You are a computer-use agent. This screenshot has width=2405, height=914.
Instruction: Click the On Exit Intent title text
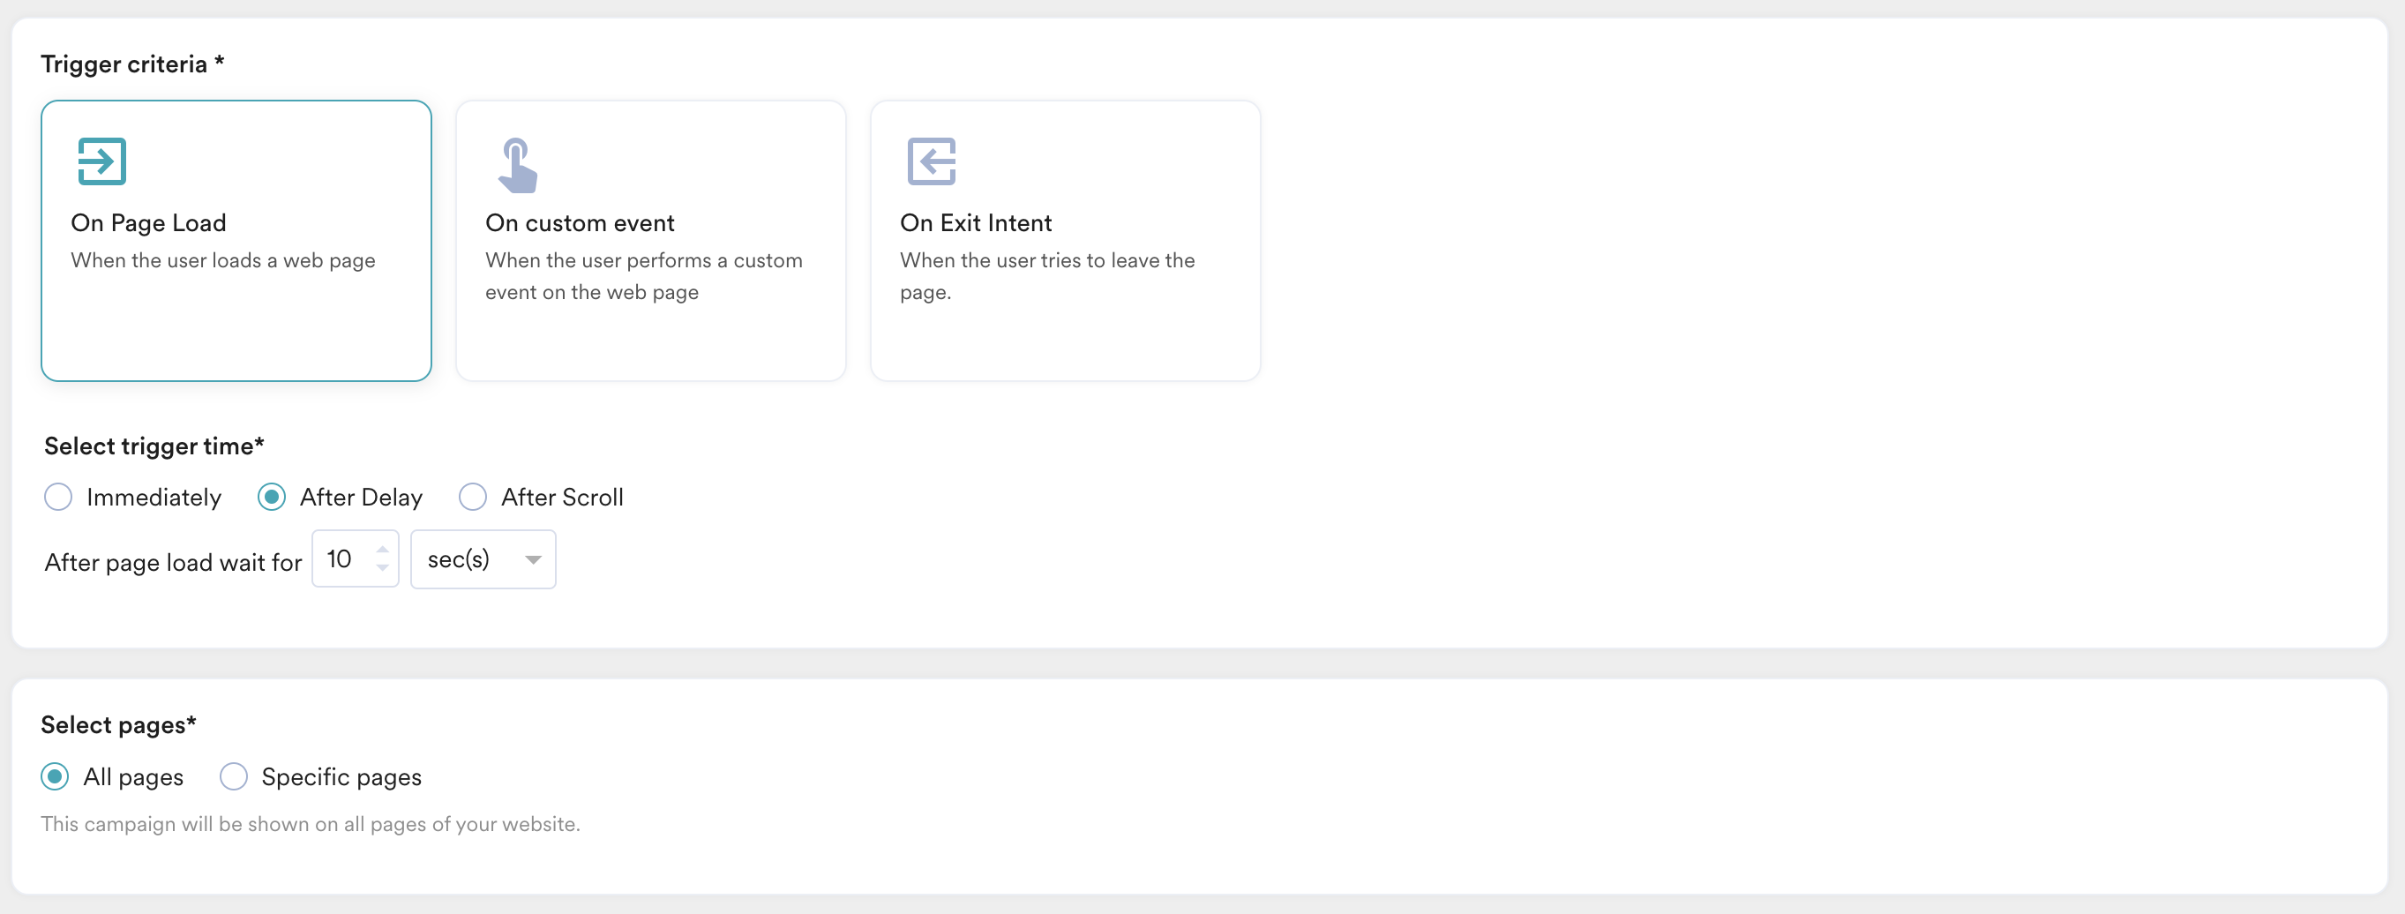(976, 223)
